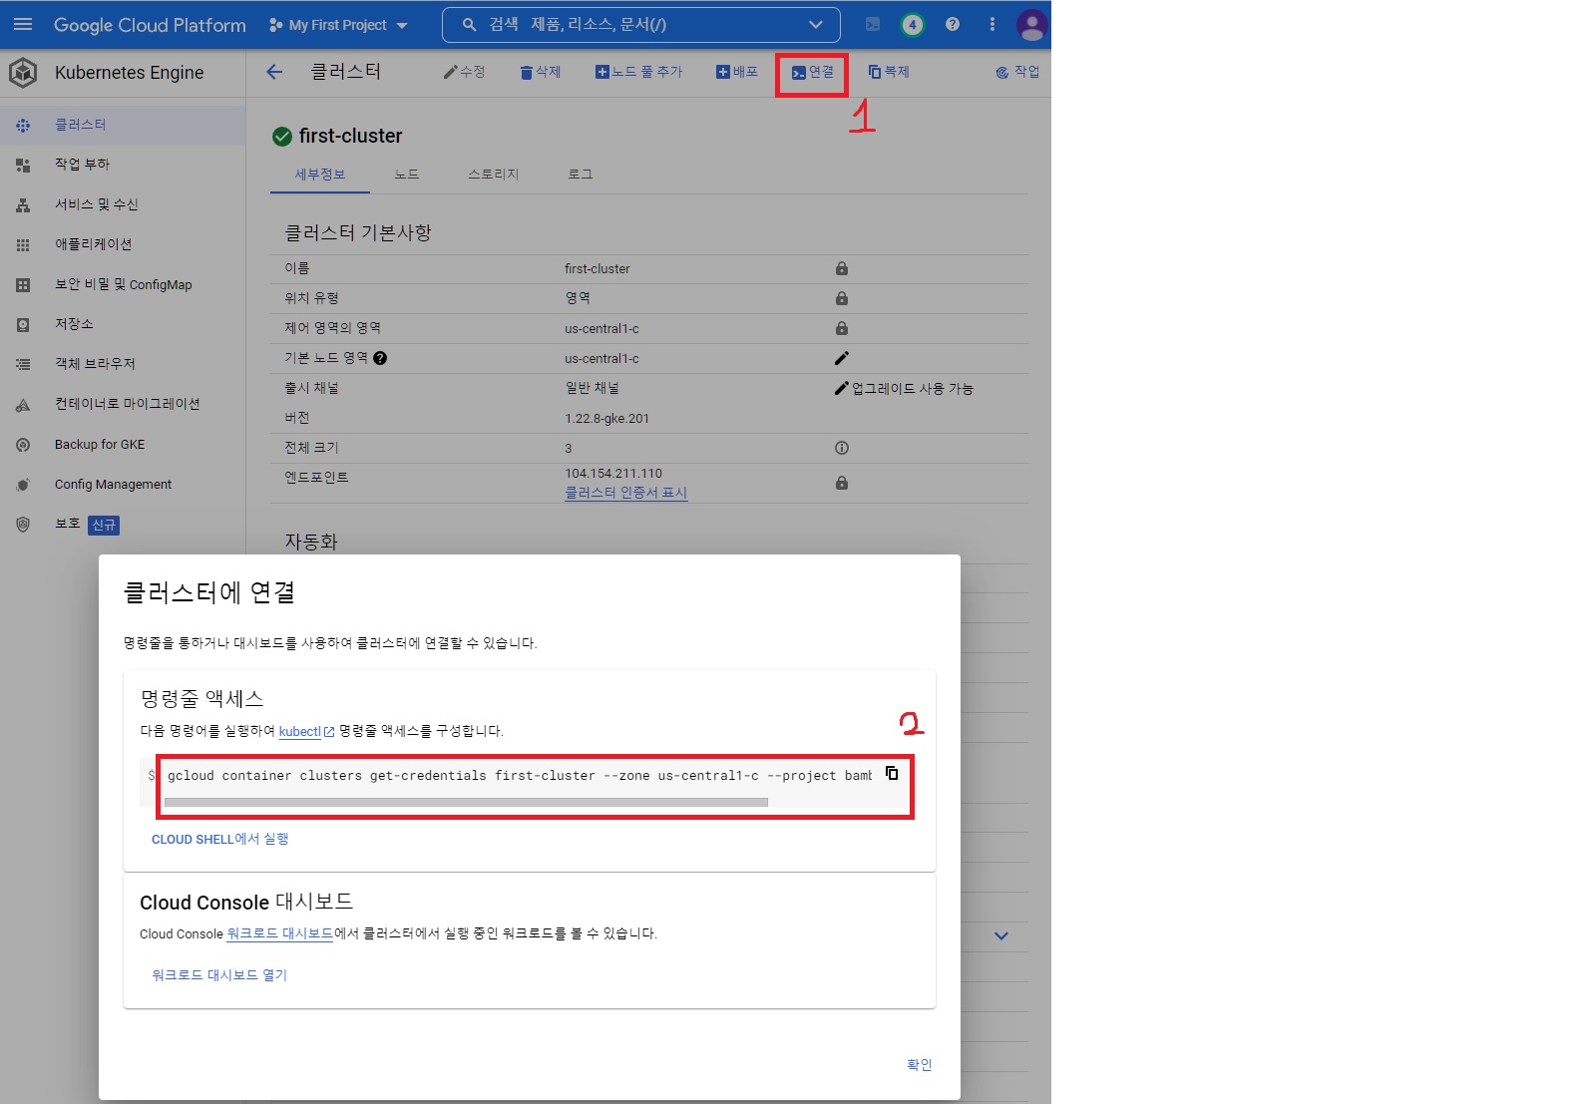Click the 104.154.211.110 endpoint value

613,474
